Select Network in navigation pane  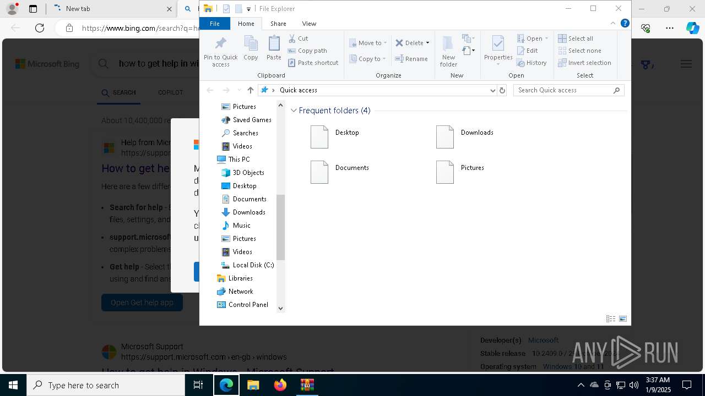(x=235, y=291)
